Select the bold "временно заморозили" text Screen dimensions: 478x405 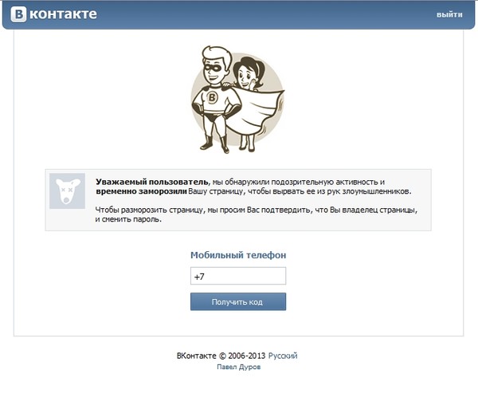[141, 191]
